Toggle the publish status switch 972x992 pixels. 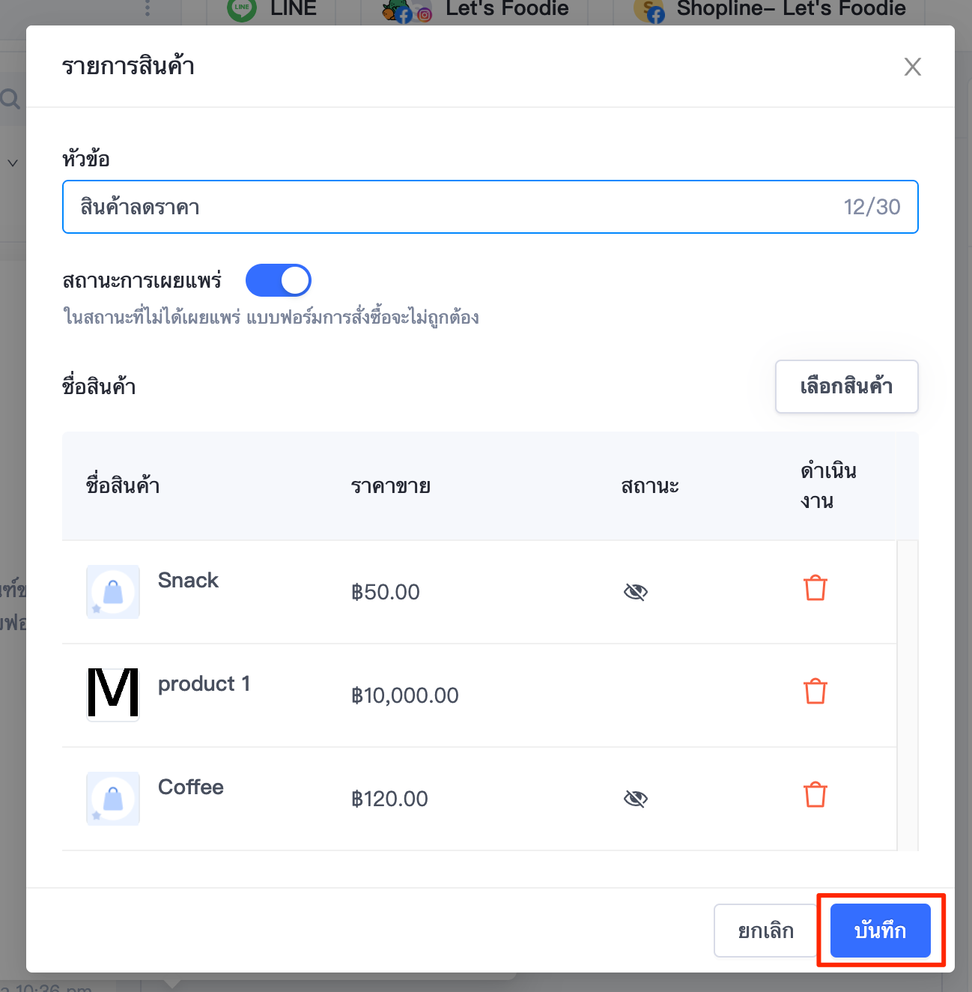279,281
